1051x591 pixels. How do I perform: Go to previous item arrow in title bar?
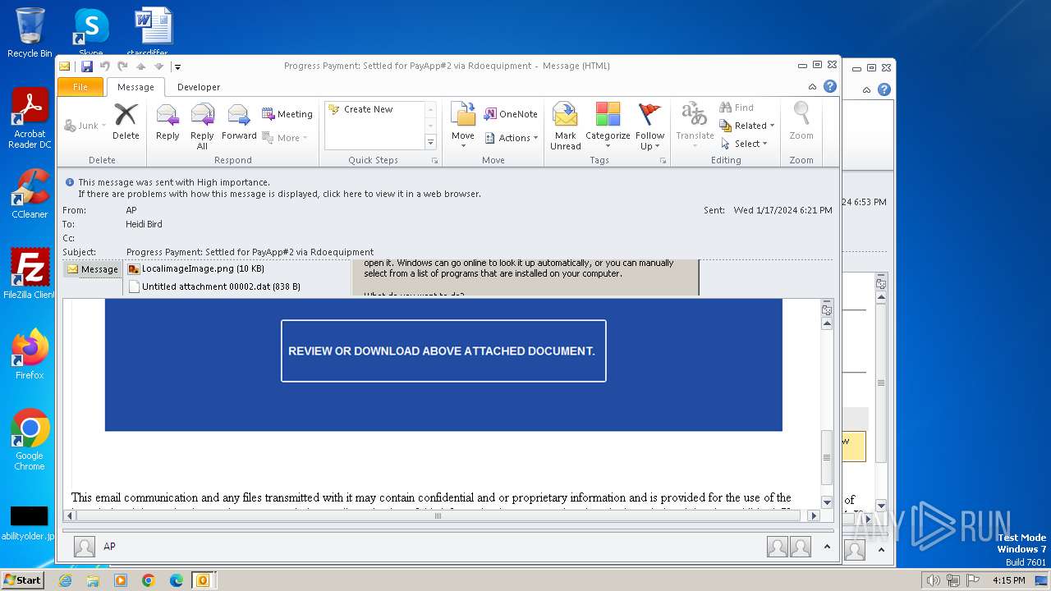pyautogui.click(x=140, y=66)
